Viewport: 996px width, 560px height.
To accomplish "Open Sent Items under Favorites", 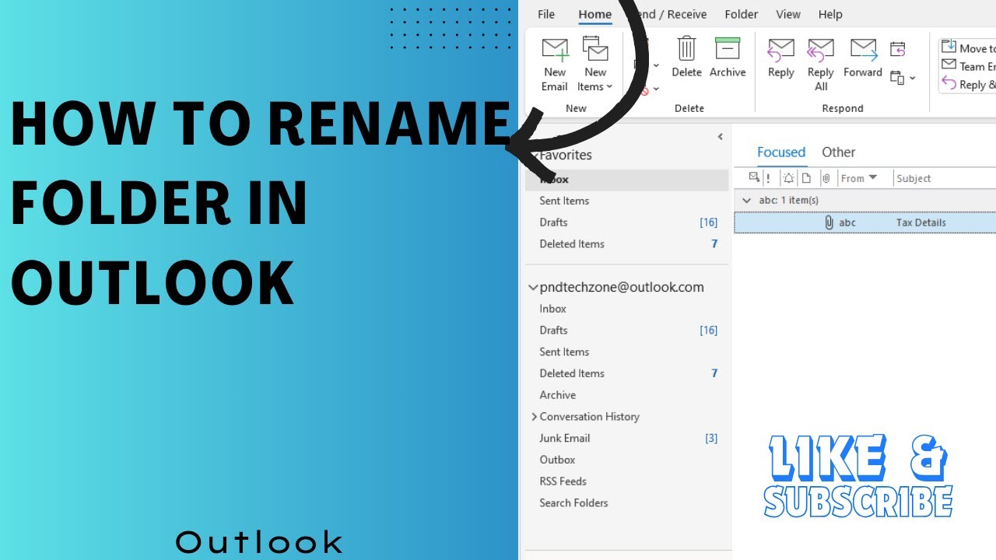I will click(564, 201).
